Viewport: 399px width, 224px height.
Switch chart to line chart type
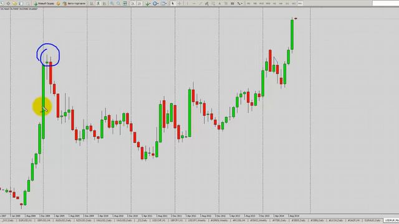pyautogui.click(x=104, y=4)
